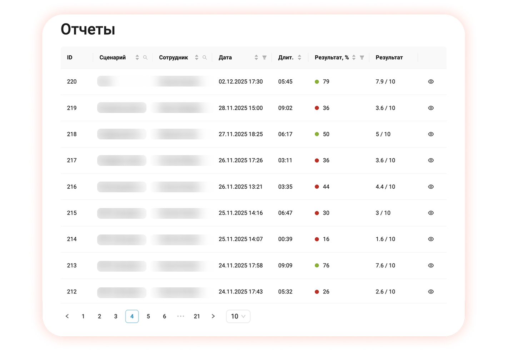Sort reports by Дата
This screenshot has height=351, width=508.
256,58
